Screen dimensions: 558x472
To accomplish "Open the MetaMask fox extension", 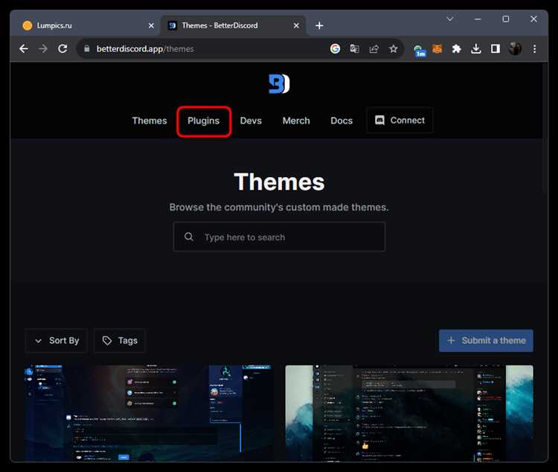I will click(x=438, y=48).
